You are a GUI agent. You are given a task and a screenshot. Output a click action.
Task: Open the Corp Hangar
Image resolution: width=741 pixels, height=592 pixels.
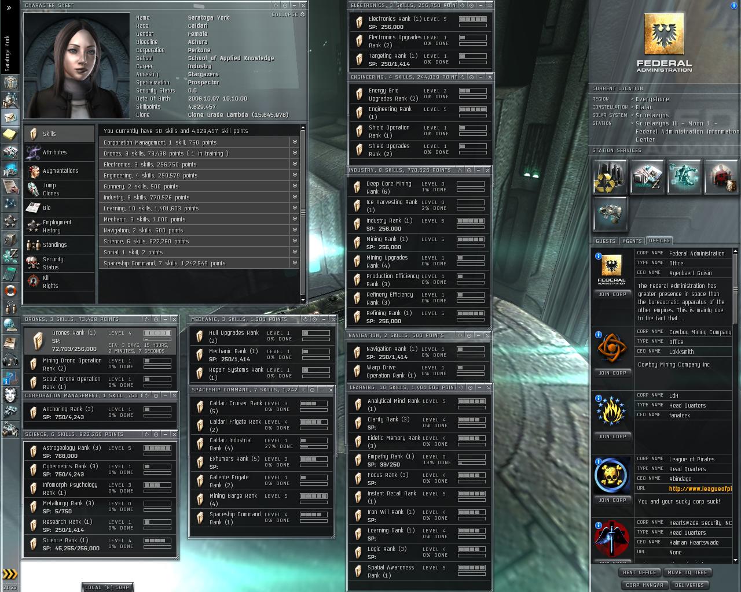[x=644, y=585]
